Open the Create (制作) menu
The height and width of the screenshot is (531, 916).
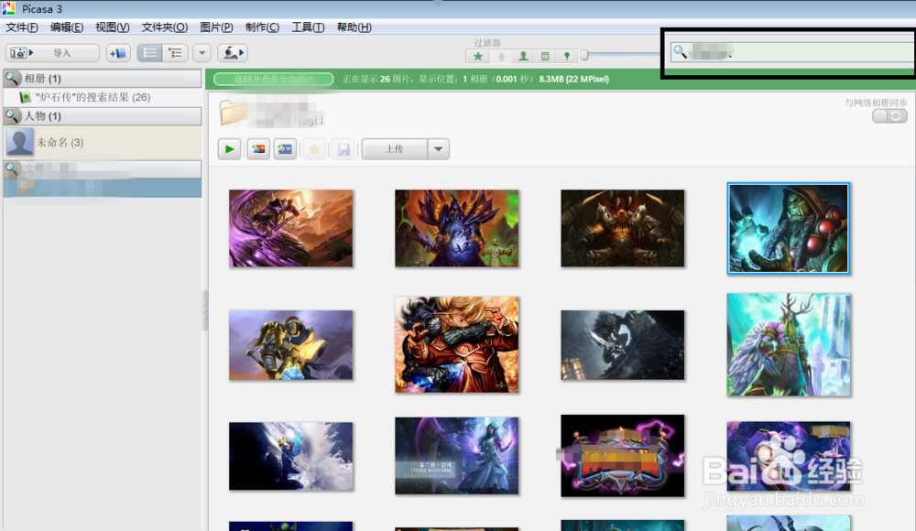(262, 27)
